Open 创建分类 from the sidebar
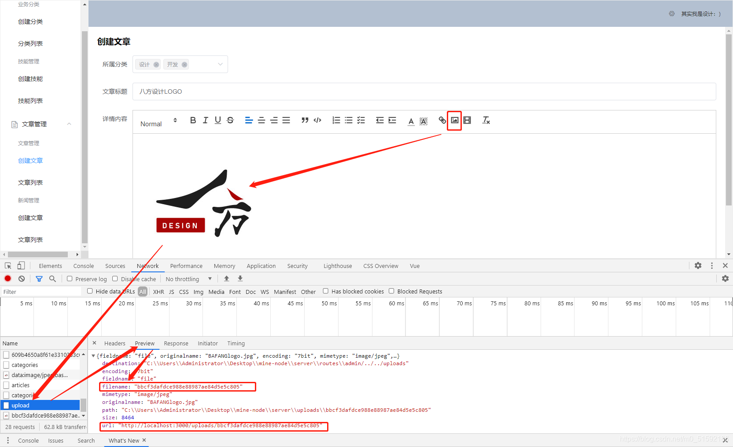The image size is (733, 447). point(30,21)
